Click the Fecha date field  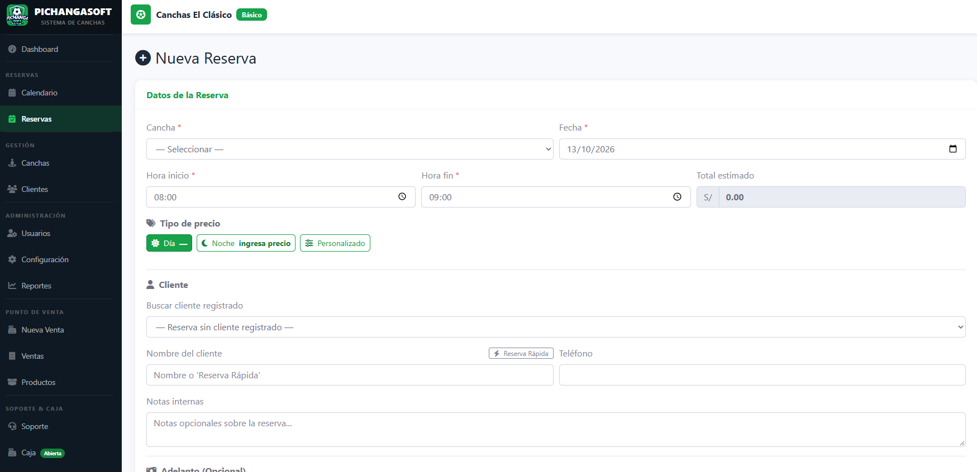762,149
